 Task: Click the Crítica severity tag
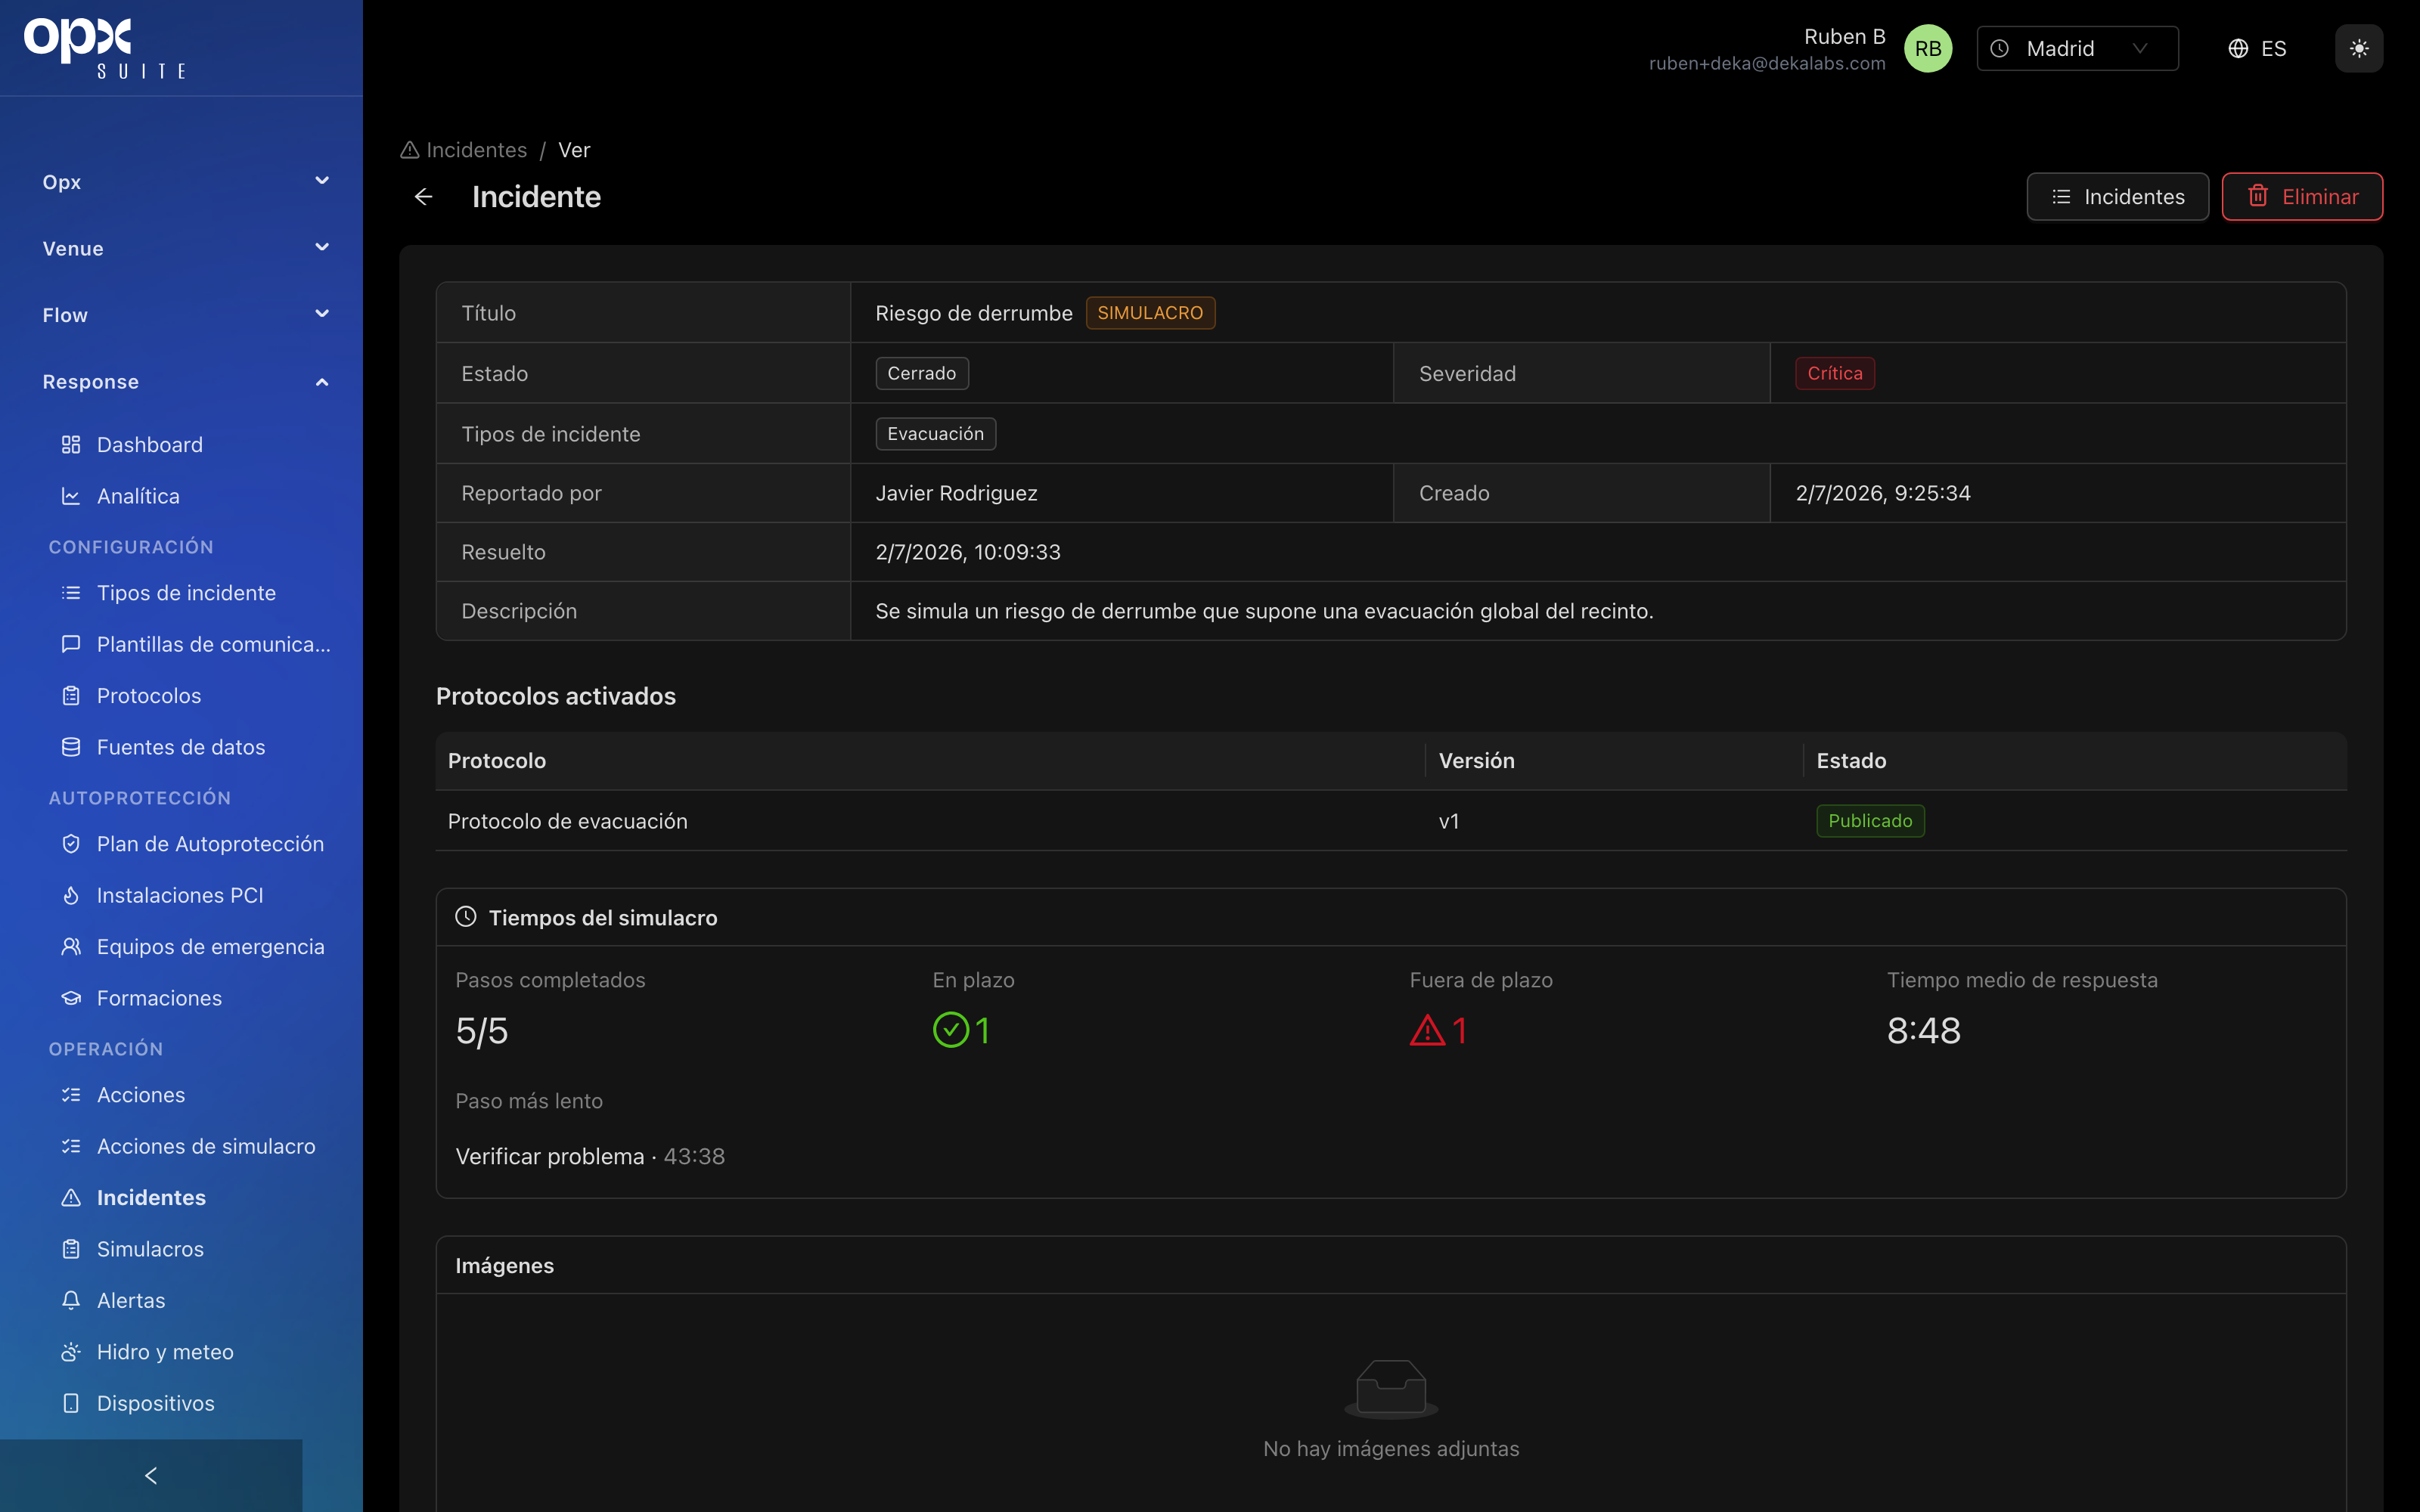pos(1834,373)
